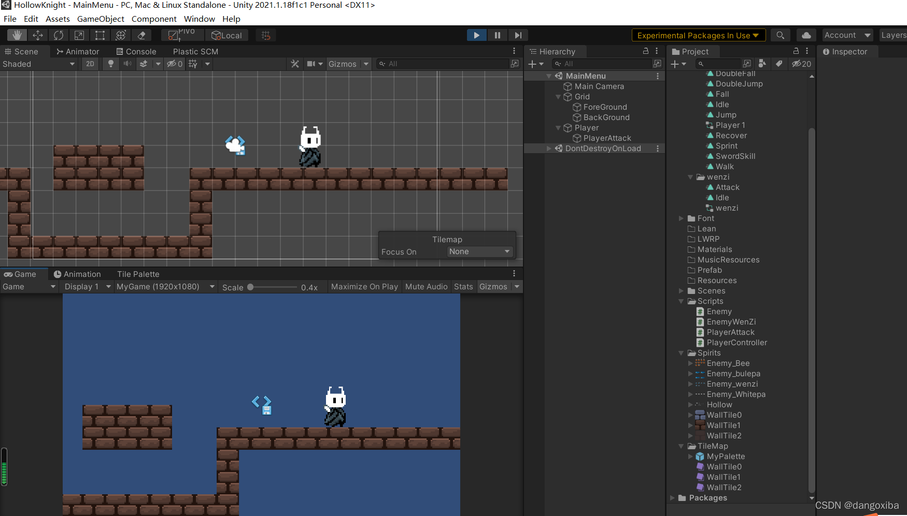Toggle the Pivot/Center handle position
The image size is (907, 516).
pos(182,35)
